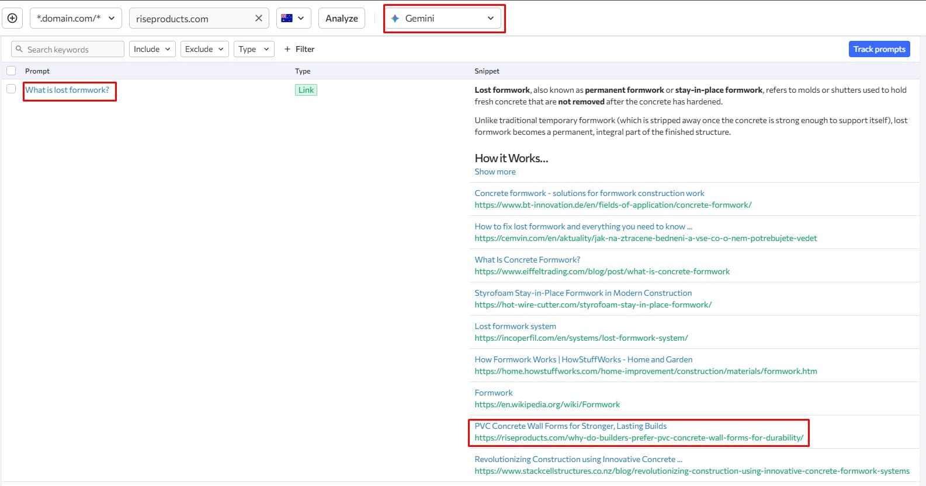Clear the riseproducts.com domain field
The width and height of the screenshot is (926, 486).
(x=259, y=18)
